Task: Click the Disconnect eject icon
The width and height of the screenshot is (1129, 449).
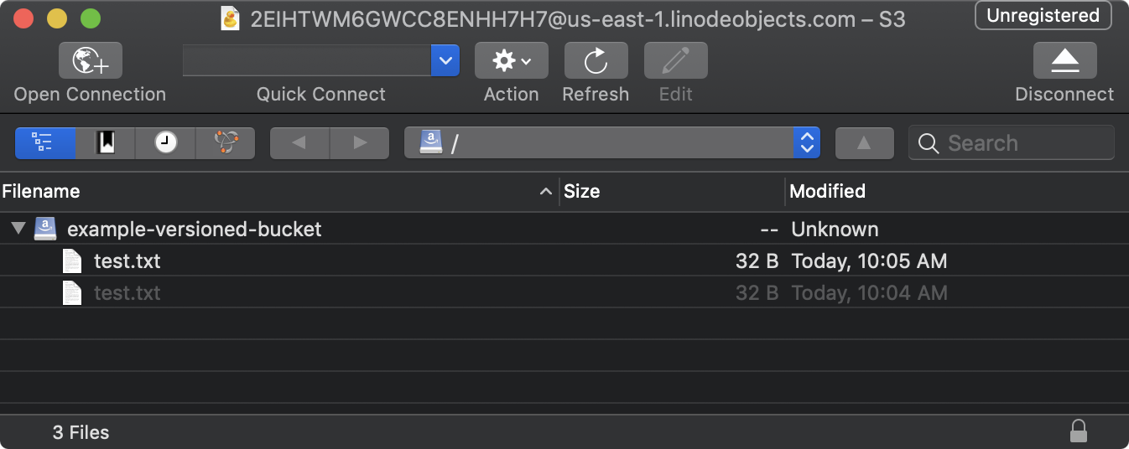Action: click(1064, 61)
